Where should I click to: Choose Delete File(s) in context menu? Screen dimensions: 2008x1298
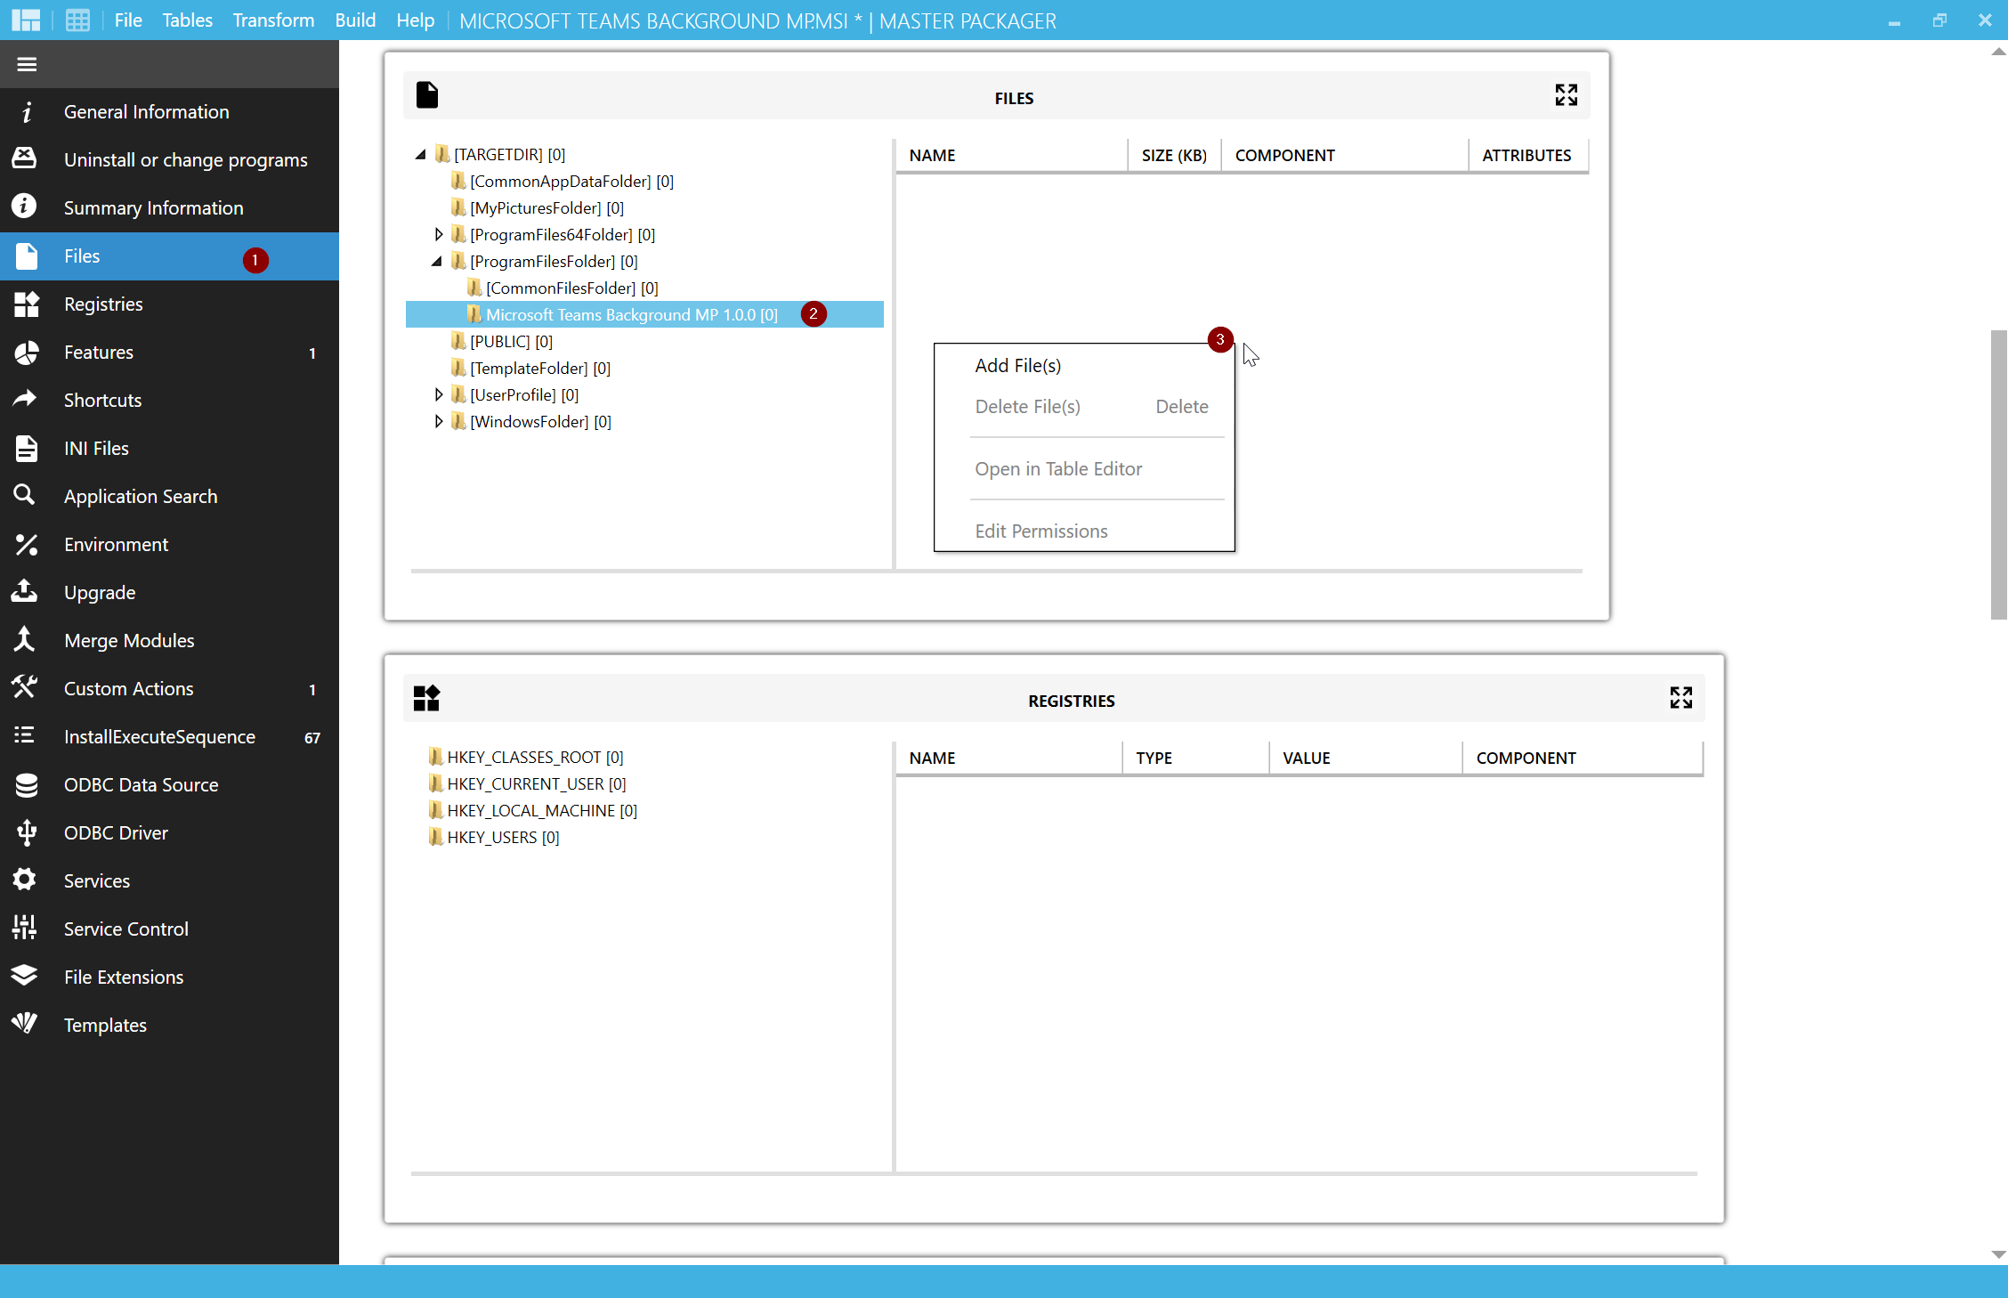(x=1084, y=407)
